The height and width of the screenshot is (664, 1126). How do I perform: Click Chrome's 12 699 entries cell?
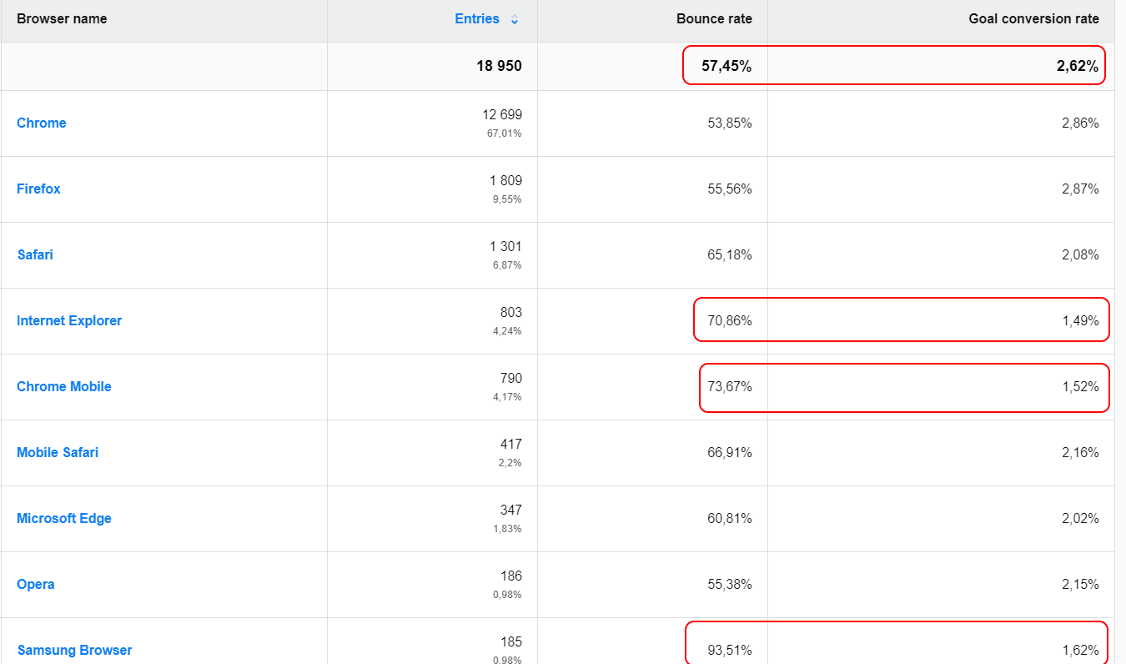(502, 114)
